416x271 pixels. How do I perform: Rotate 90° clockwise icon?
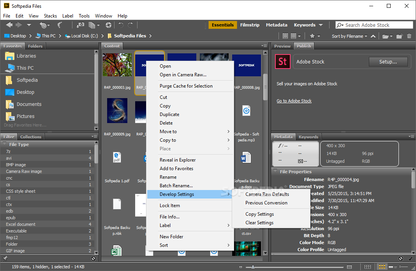pyautogui.click(x=130, y=25)
